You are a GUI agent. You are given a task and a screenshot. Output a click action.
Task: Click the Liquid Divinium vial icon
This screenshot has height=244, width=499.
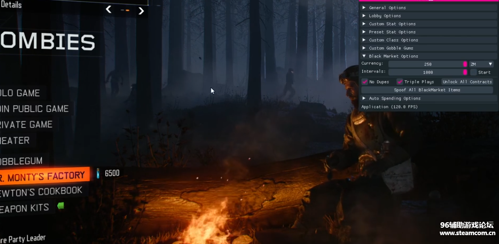click(98, 173)
